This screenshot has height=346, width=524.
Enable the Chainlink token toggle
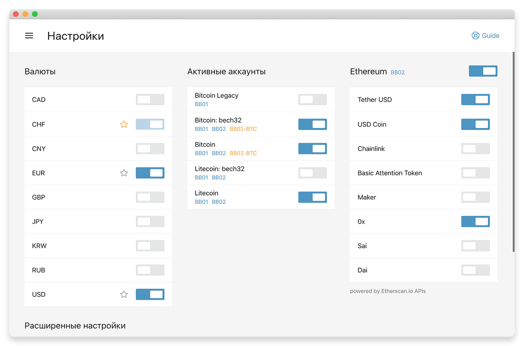(475, 148)
